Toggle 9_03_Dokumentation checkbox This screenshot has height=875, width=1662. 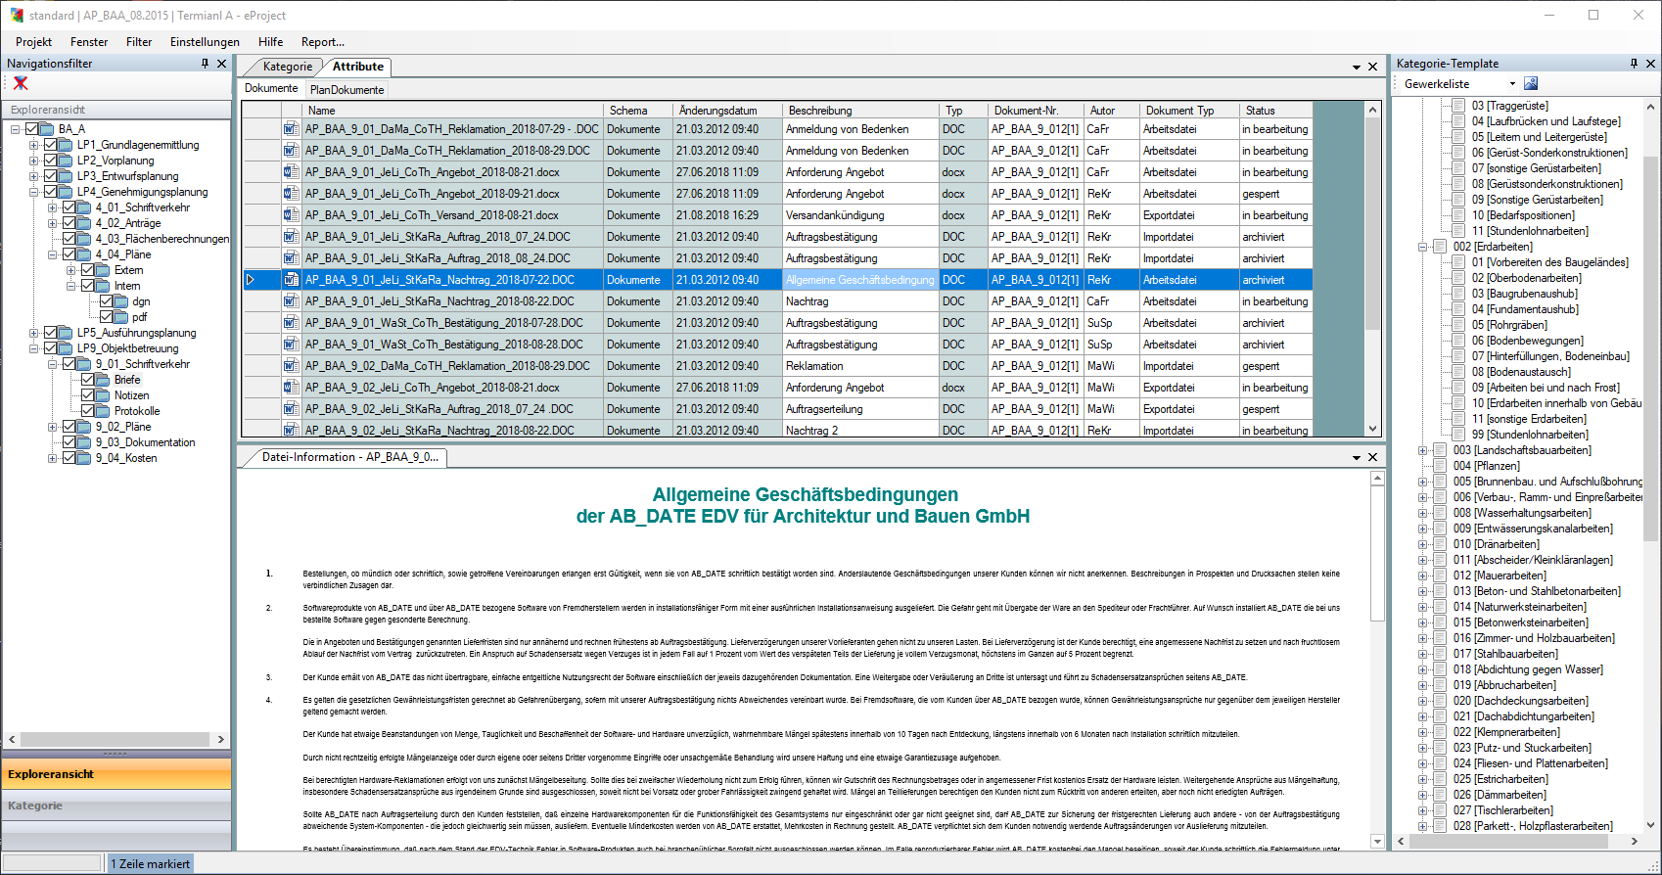pyautogui.click(x=69, y=442)
